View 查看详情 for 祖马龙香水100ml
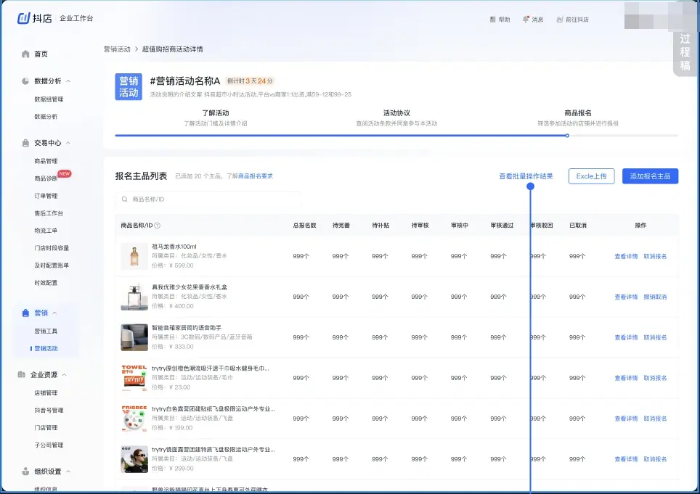700x494 pixels. coord(626,256)
